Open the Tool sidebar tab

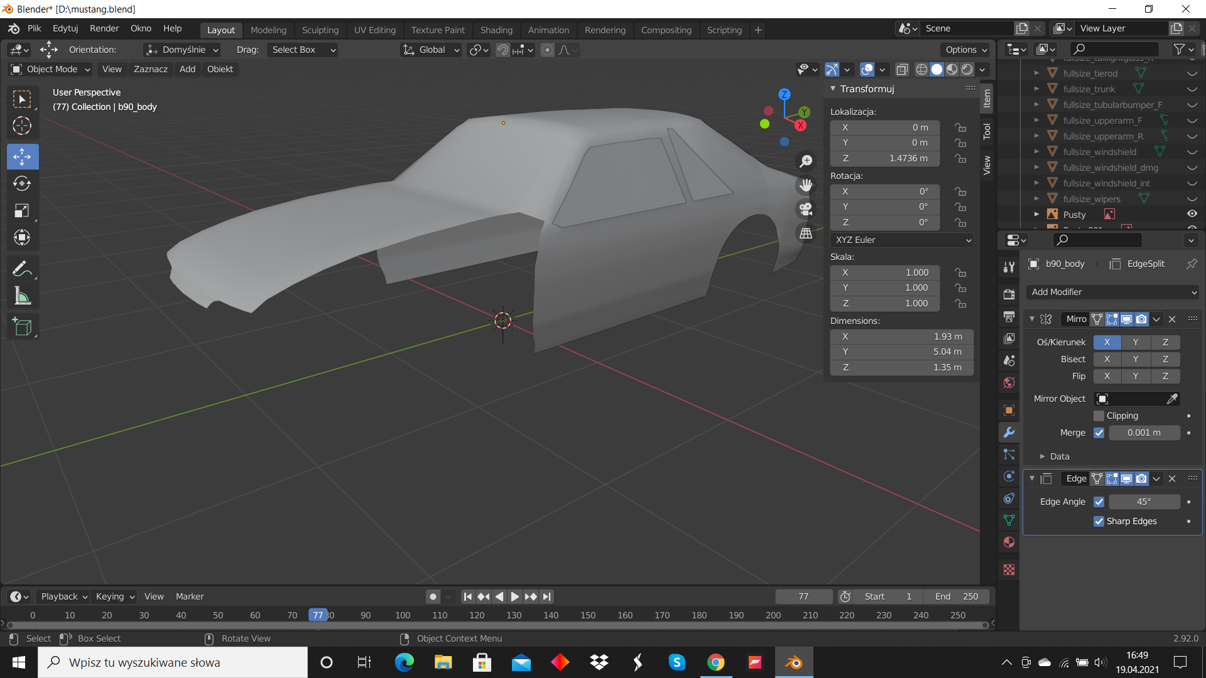[x=987, y=131]
